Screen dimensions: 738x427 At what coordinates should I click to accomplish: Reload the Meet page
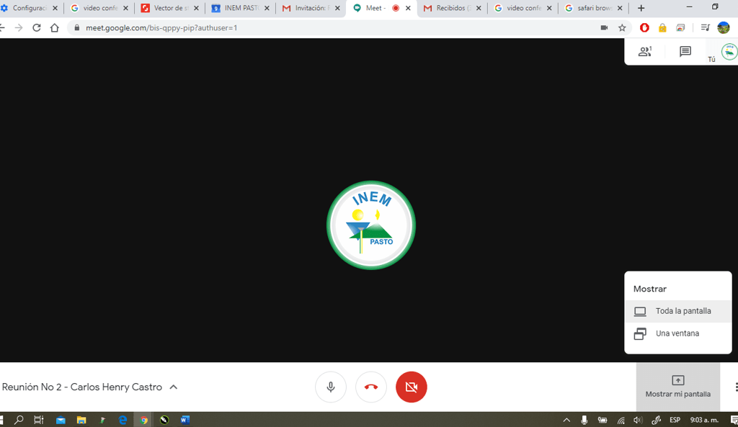37,28
